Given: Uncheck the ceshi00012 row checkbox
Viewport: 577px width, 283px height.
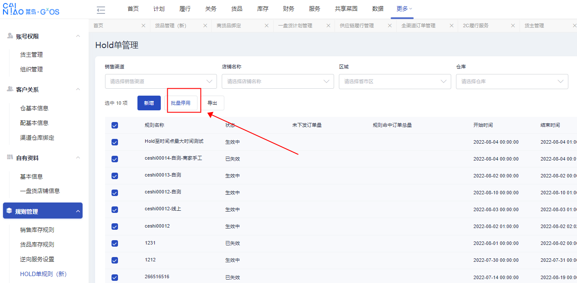Looking at the screenshot, I should (x=115, y=226).
